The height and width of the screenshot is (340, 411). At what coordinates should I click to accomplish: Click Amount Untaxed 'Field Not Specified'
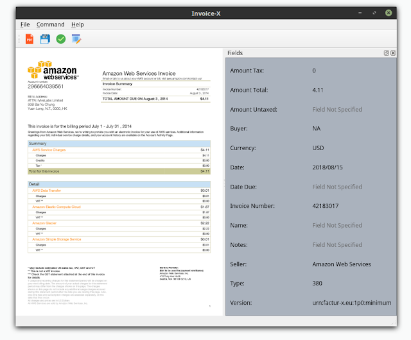pos(337,109)
